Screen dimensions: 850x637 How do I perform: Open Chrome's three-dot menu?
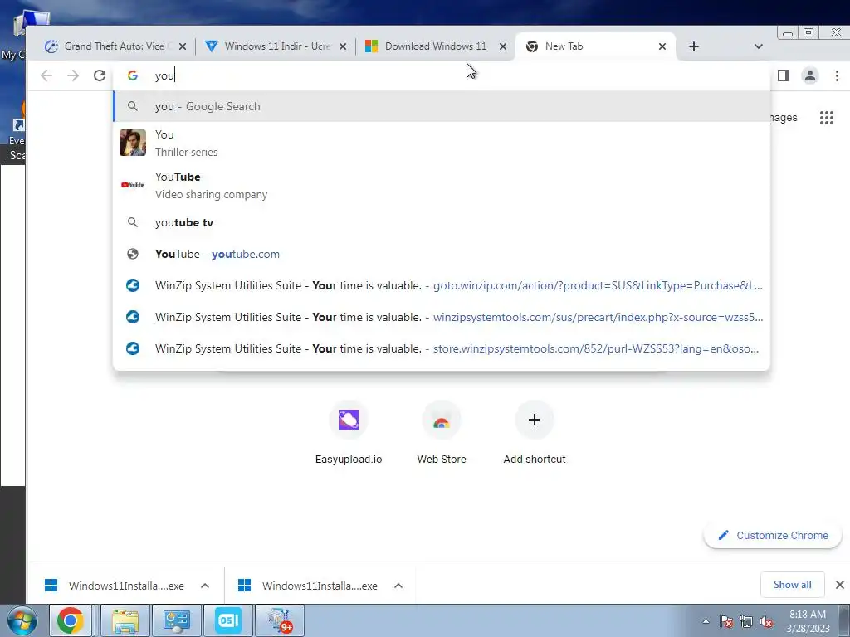point(837,75)
